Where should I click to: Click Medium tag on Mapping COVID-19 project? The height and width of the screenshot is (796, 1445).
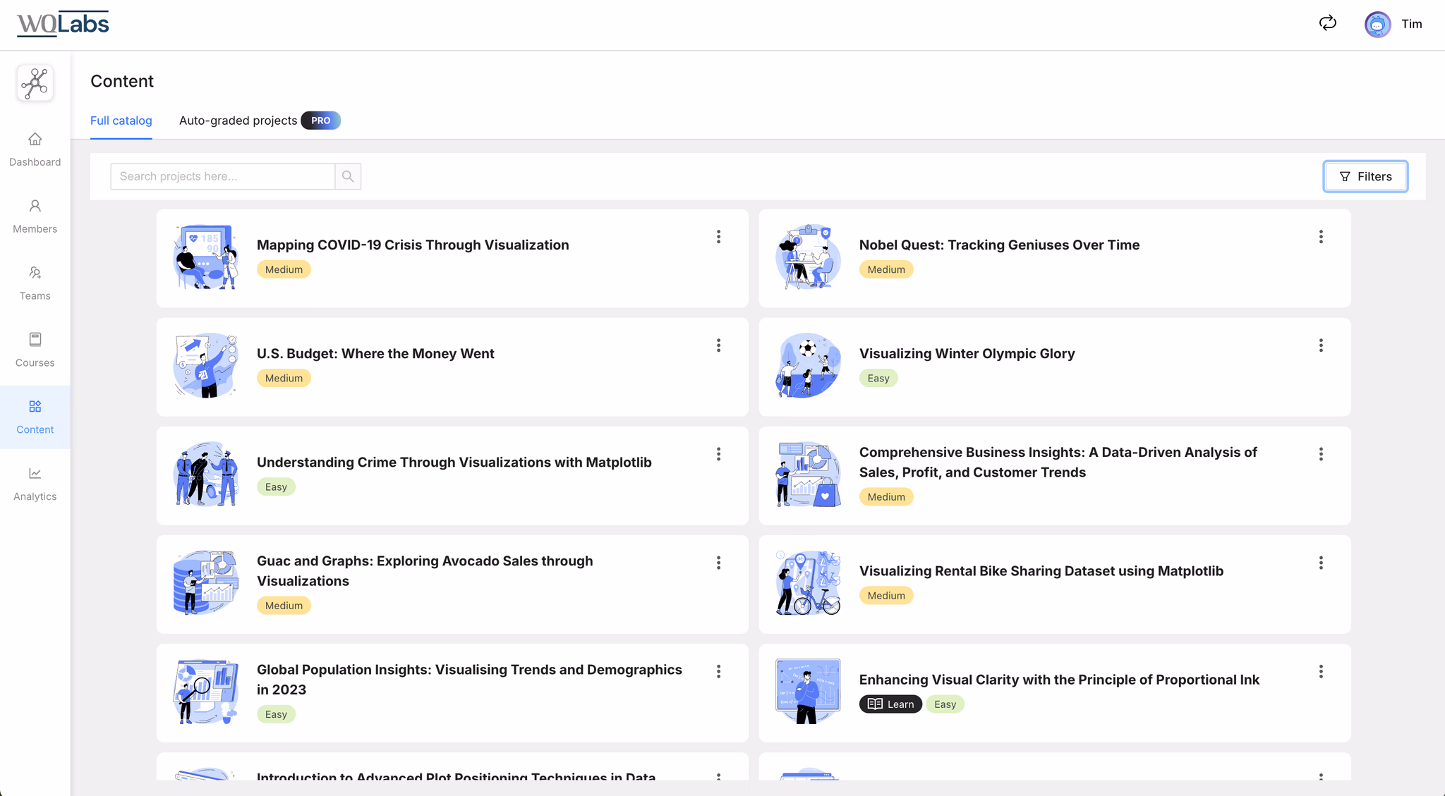pyautogui.click(x=284, y=269)
